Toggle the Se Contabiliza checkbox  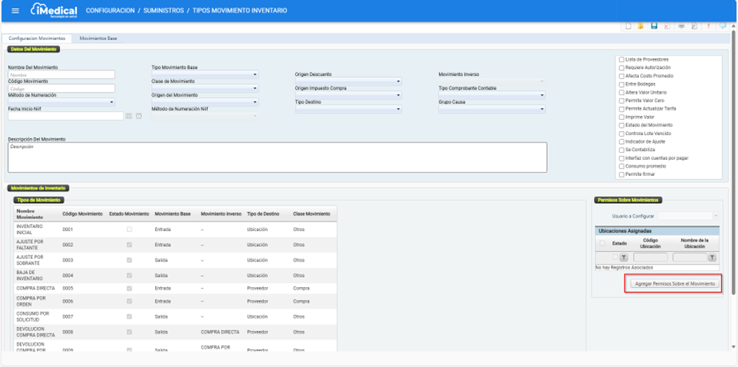click(621, 150)
